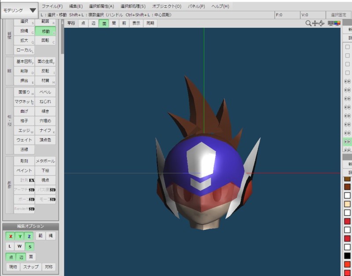Viewport: 352px width, 276px height.
Task: Choose the 彫刻 (Sculpt) tool
Action: (24, 161)
